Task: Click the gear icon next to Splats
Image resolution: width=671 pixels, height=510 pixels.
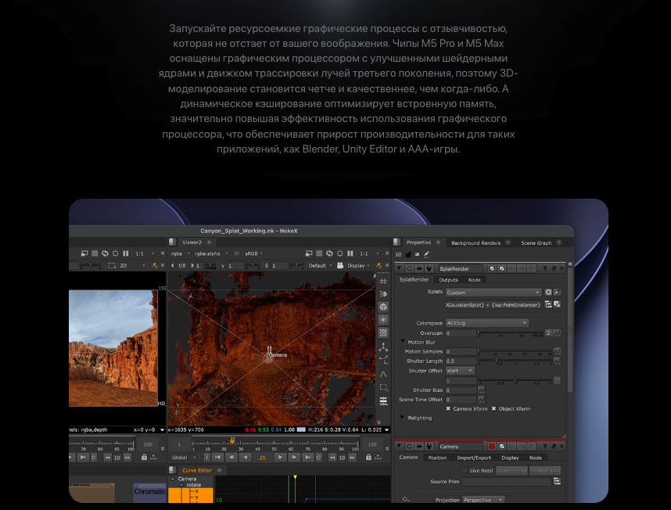Action: click(548, 293)
